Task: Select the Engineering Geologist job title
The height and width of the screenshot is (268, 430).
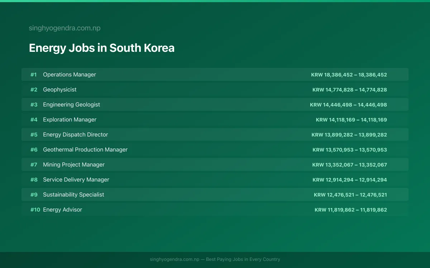Action: coord(72,105)
